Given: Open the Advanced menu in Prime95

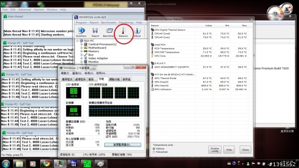Looking at the screenshot, I should coord(25,9).
